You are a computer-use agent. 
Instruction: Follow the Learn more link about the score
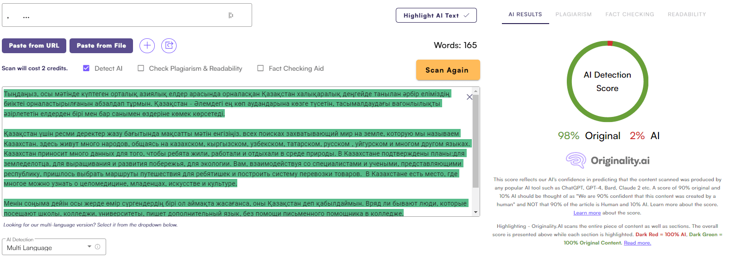point(587,213)
